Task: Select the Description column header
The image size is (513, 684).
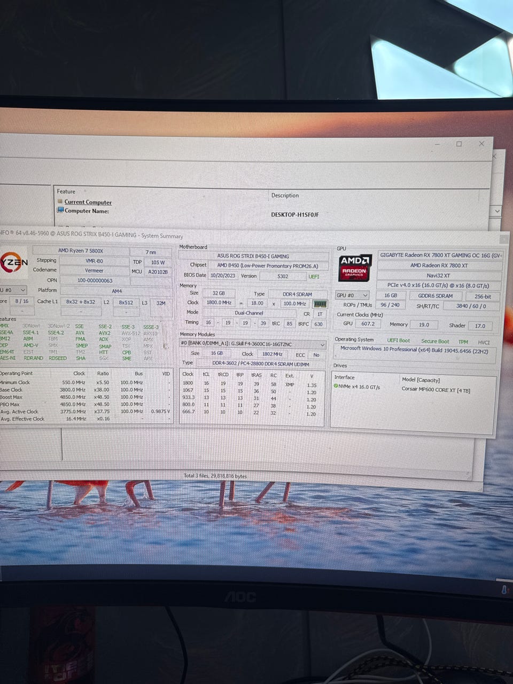Action: (285, 195)
